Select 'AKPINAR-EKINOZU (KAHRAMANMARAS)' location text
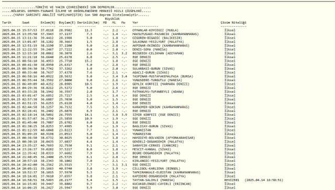Viewport: 335px width, 190px height. pyautogui.click(x=161, y=45)
